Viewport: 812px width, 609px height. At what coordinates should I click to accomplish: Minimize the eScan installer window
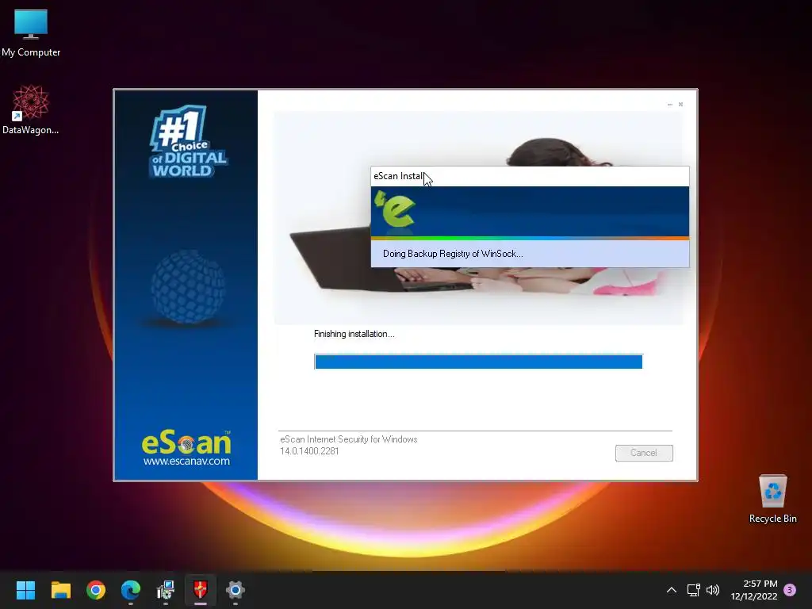click(x=669, y=105)
